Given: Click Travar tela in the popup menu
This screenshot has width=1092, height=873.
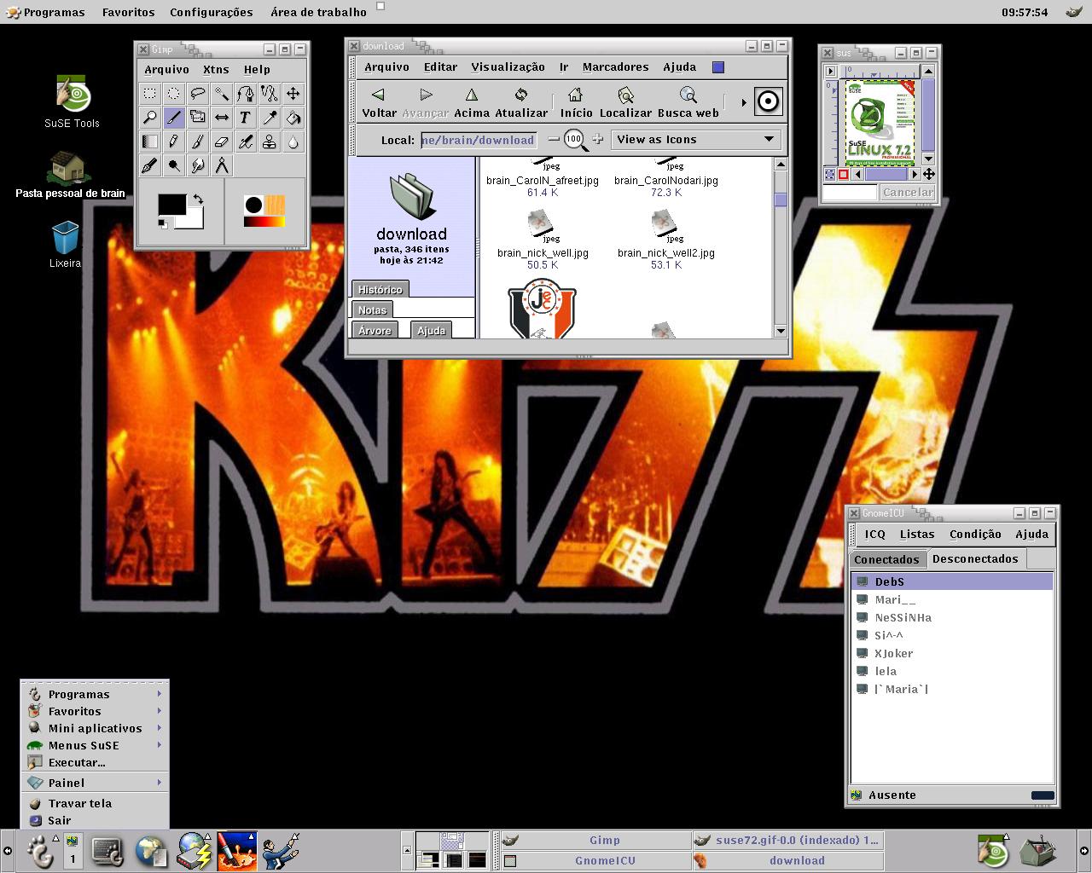Looking at the screenshot, I should pos(95,803).
